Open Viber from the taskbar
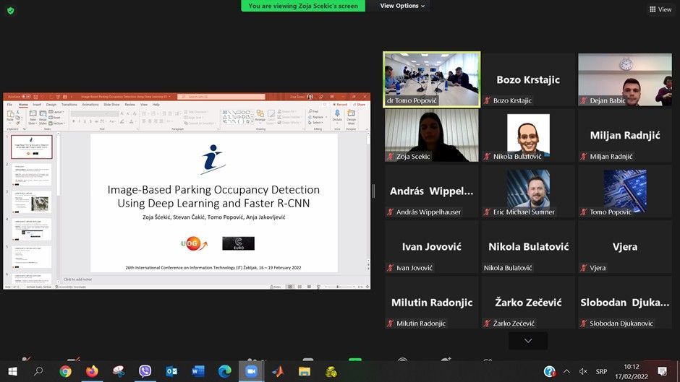The image size is (680, 382). pos(145,371)
